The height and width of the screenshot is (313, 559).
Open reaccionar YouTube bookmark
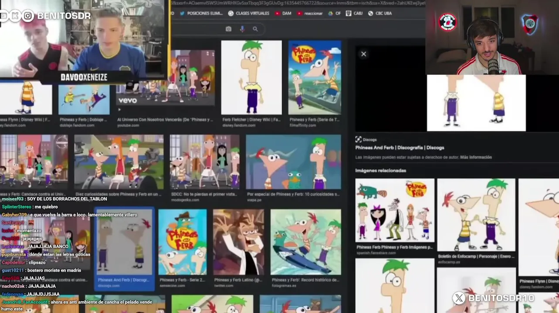tap(310, 13)
